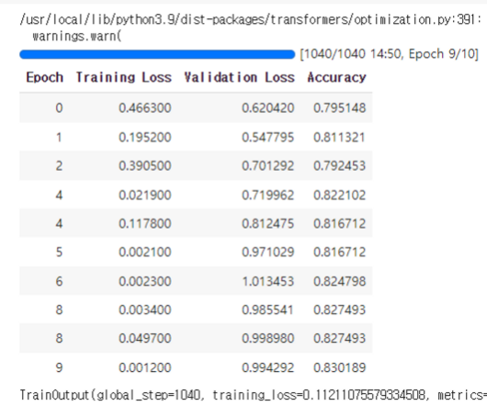Click the optimization.py warning path text

tap(250, 20)
